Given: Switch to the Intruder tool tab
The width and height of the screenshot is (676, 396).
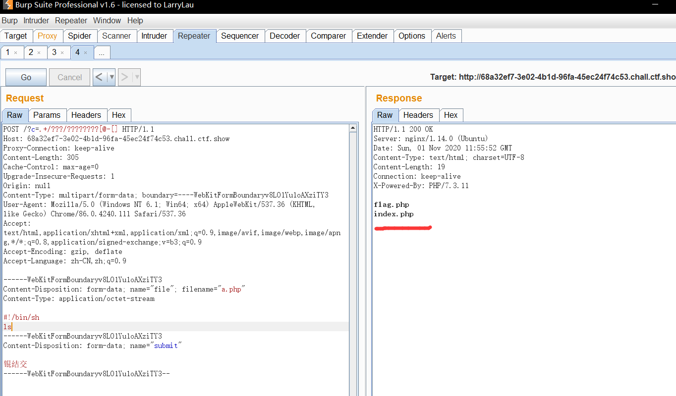Looking at the screenshot, I should point(154,36).
